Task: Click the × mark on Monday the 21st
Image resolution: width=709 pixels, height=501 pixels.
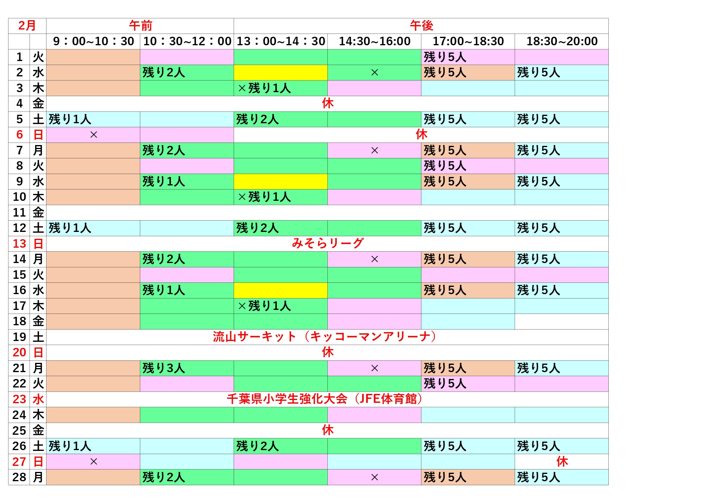Action: 374,368
